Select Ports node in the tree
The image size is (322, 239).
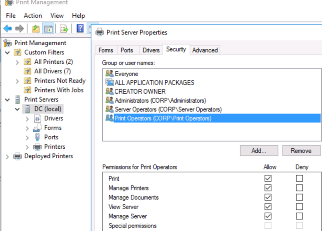coord(51,137)
